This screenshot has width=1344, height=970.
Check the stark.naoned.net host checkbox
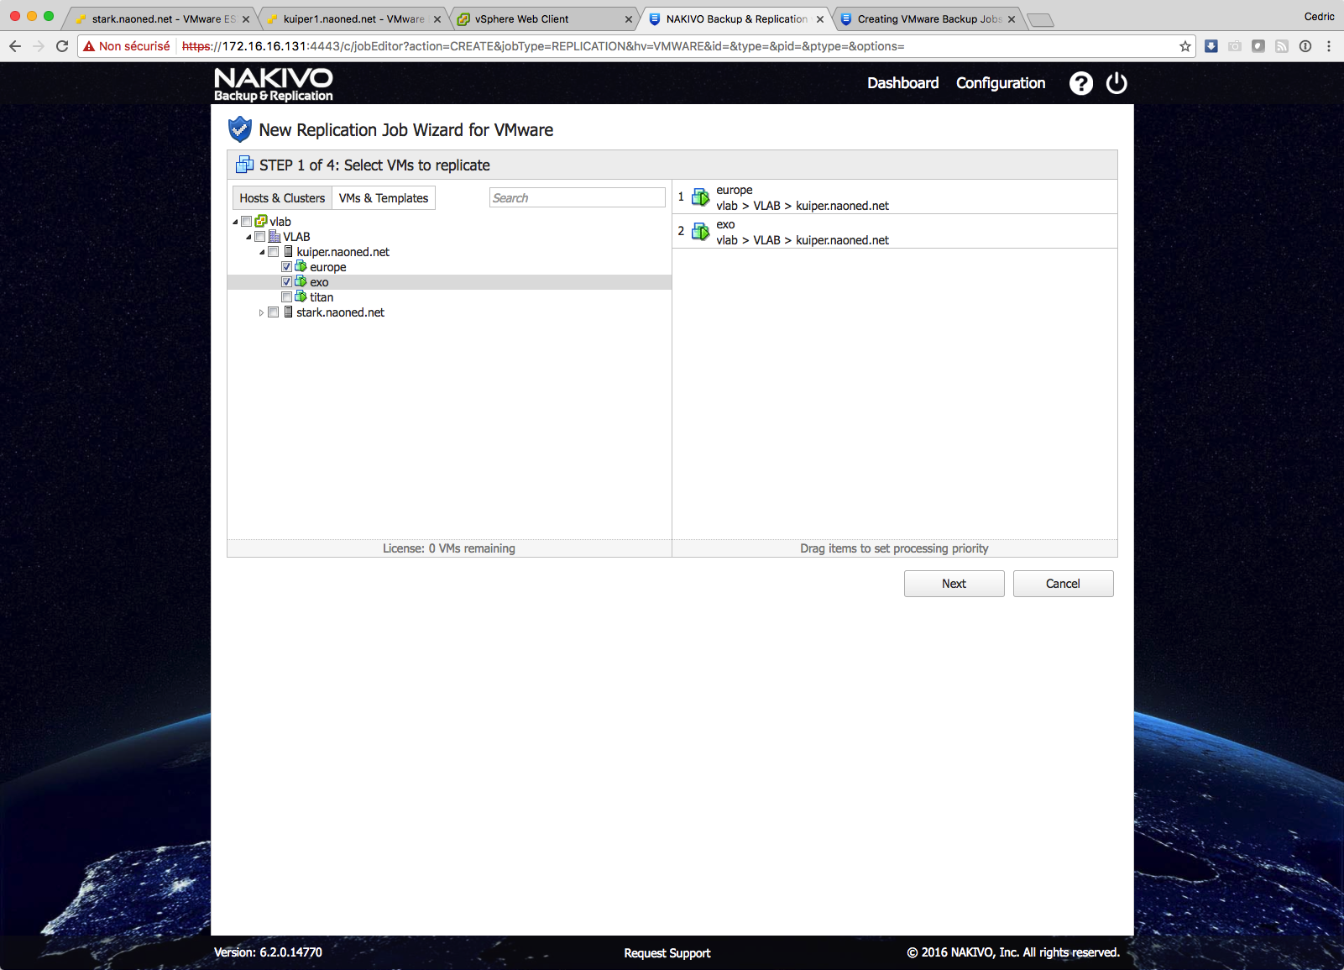pos(273,312)
